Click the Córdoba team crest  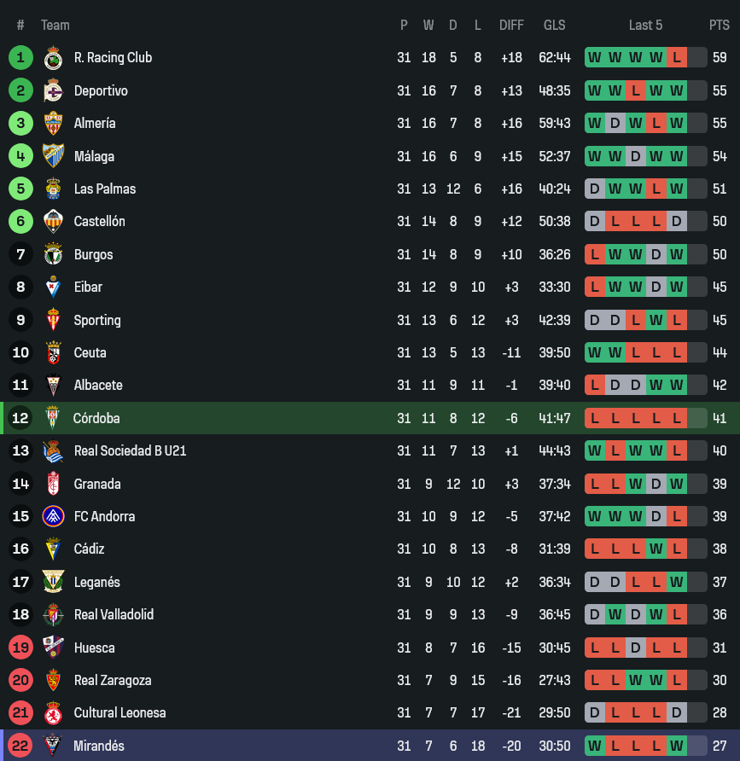pyautogui.click(x=53, y=418)
